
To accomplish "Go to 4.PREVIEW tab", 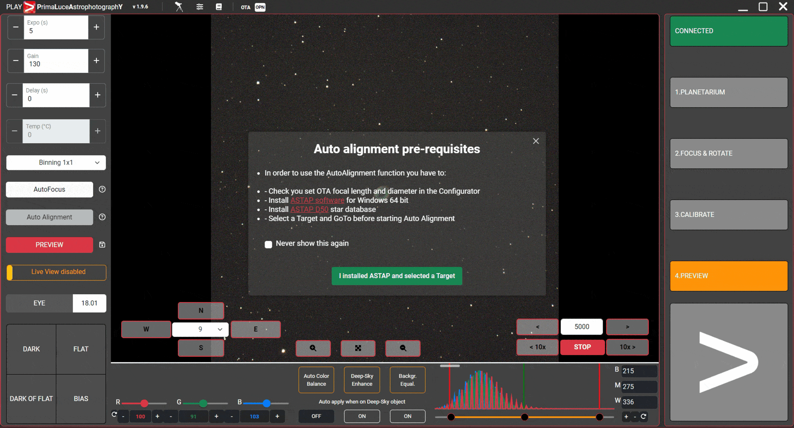I will coord(729,276).
